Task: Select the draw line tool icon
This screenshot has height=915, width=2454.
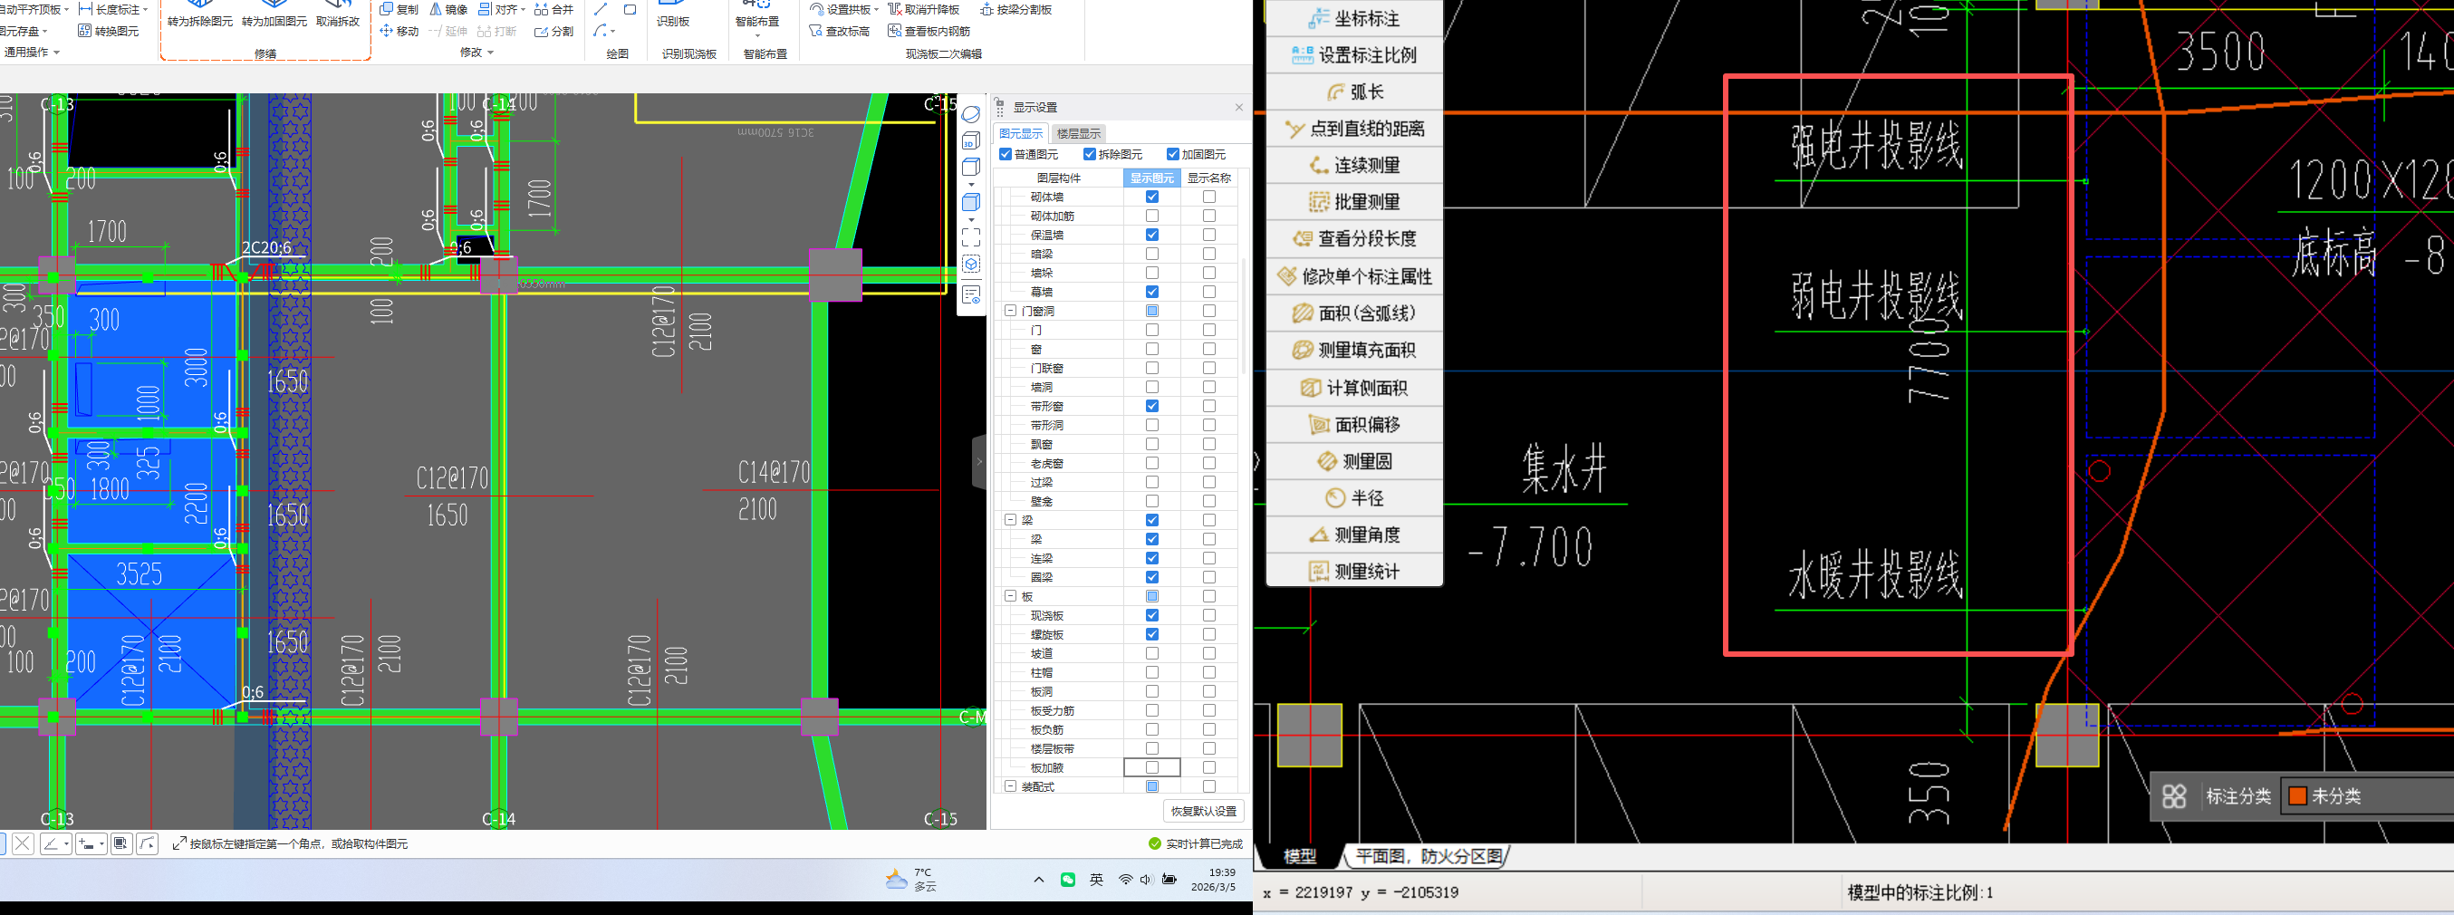Action: tap(601, 10)
